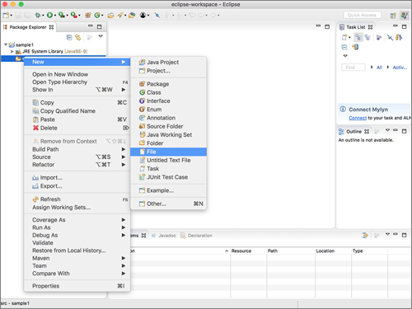Select Project... in New submenu

168,71
